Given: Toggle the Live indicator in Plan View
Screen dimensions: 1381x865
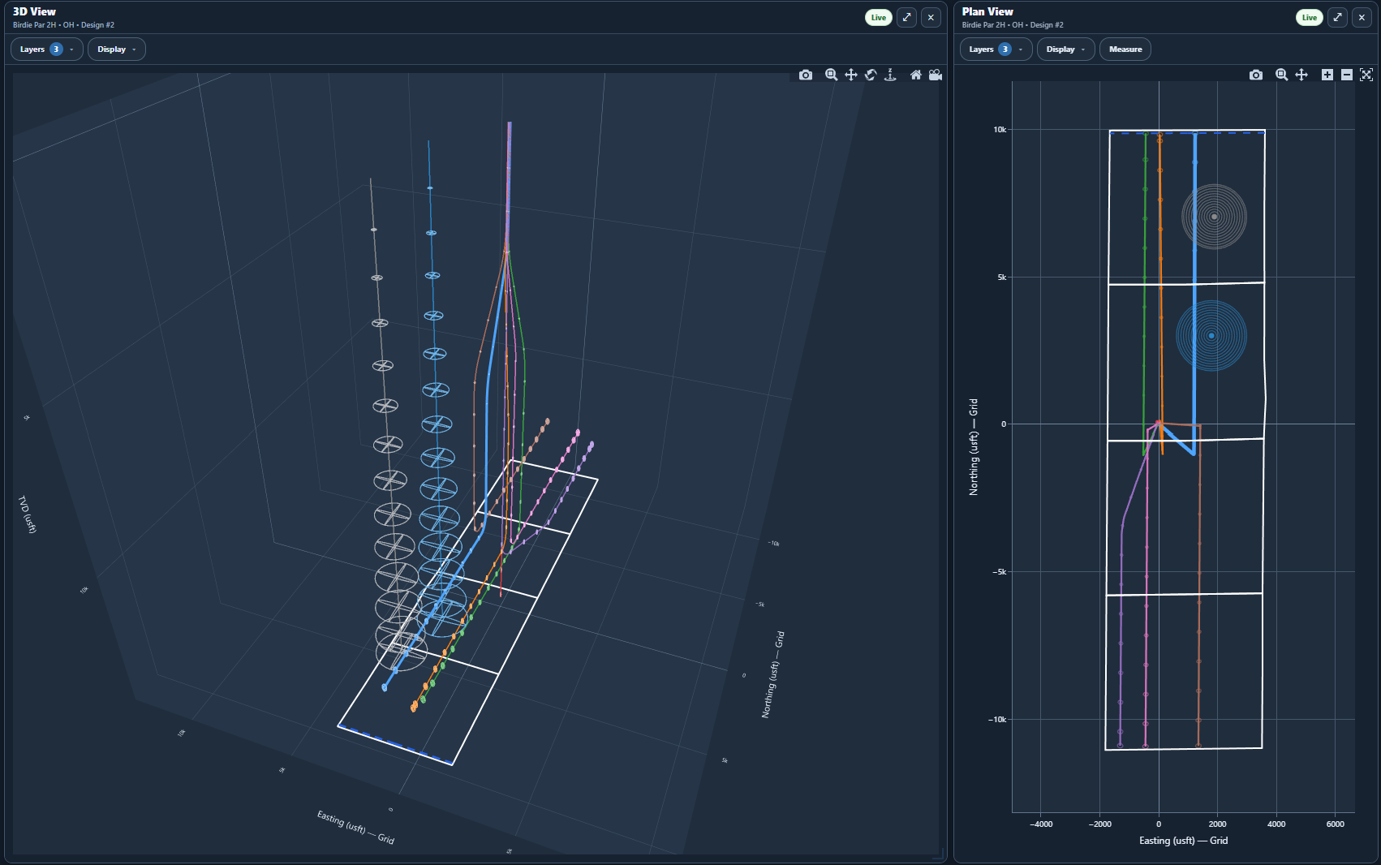Looking at the screenshot, I should (x=1310, y=17).
